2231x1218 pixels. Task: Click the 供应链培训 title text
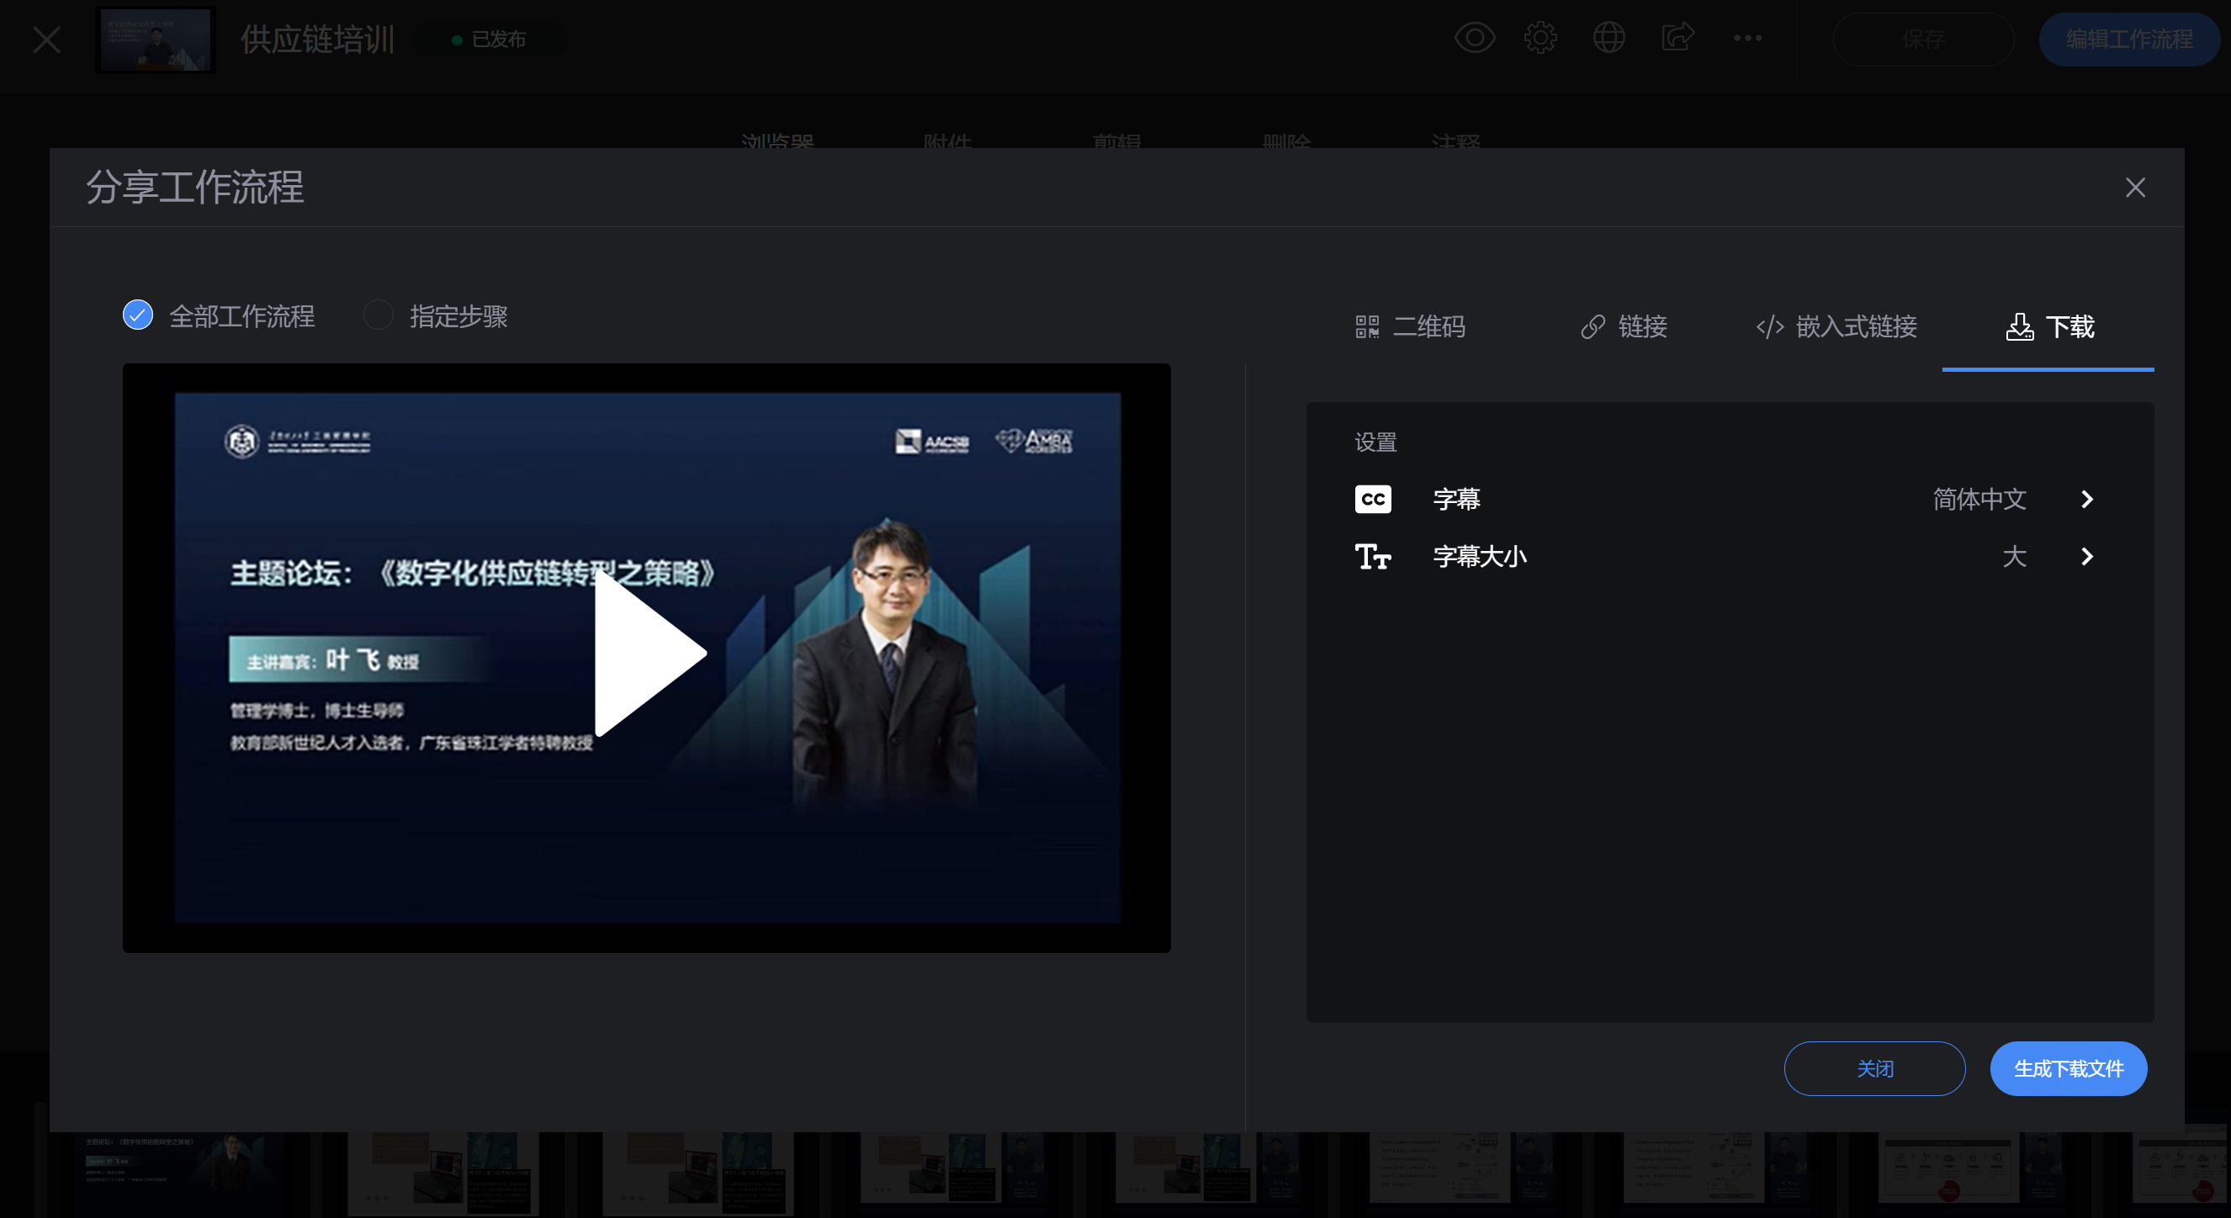click(317, 40)
